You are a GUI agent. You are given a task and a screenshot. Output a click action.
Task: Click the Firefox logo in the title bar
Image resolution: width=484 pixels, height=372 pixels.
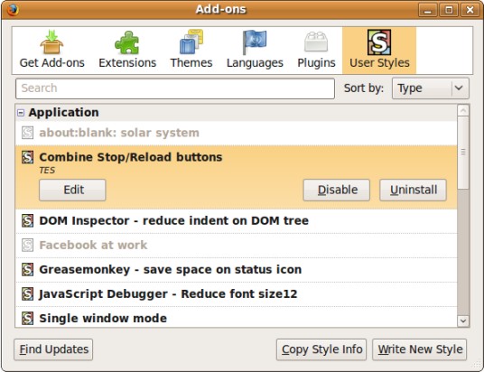(x=13, y=10)
